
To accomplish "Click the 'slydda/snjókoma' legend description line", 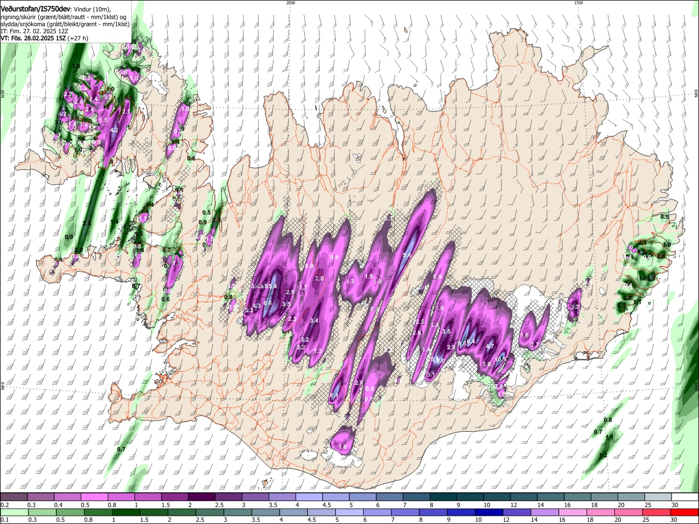I will [65, 24].
